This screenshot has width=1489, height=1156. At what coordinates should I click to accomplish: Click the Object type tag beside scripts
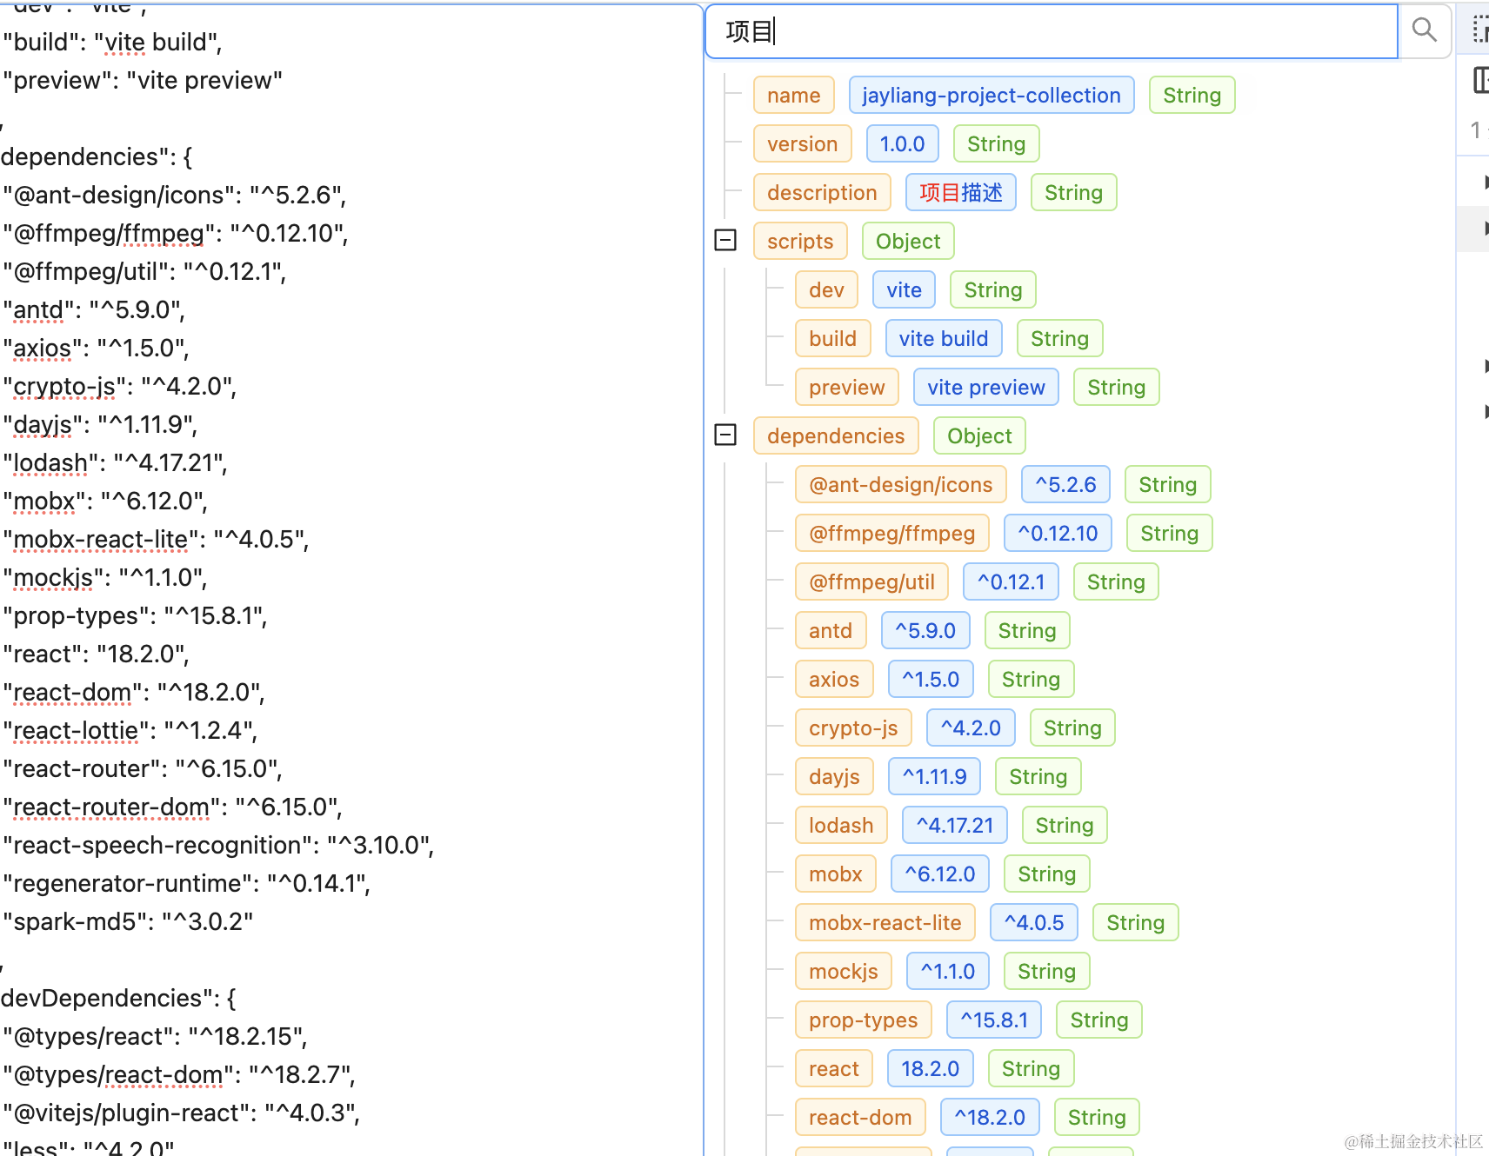pyautogui.click(x=908, y=242)
